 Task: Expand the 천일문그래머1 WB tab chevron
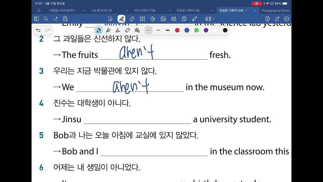click(246, 11)
